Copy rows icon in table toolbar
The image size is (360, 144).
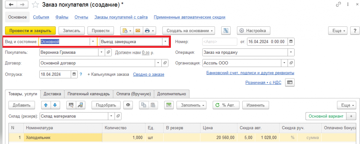[144, 105]
